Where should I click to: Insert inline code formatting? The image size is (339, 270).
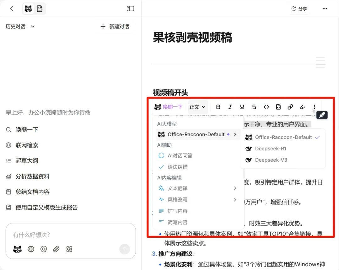pos(266,107)
